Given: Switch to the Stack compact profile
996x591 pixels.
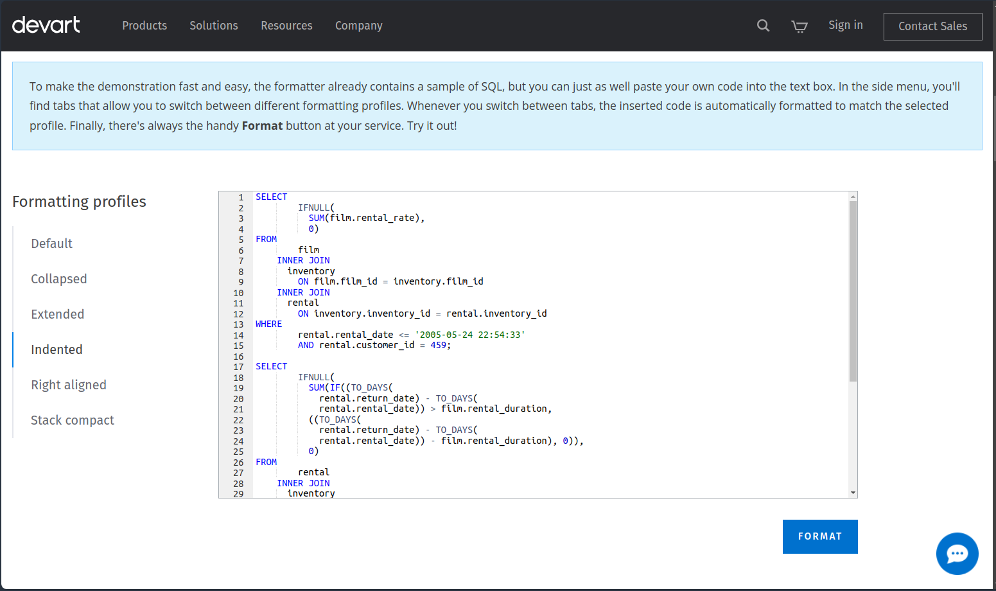Looking at the screenshot, I should click(x=72, y=420).
